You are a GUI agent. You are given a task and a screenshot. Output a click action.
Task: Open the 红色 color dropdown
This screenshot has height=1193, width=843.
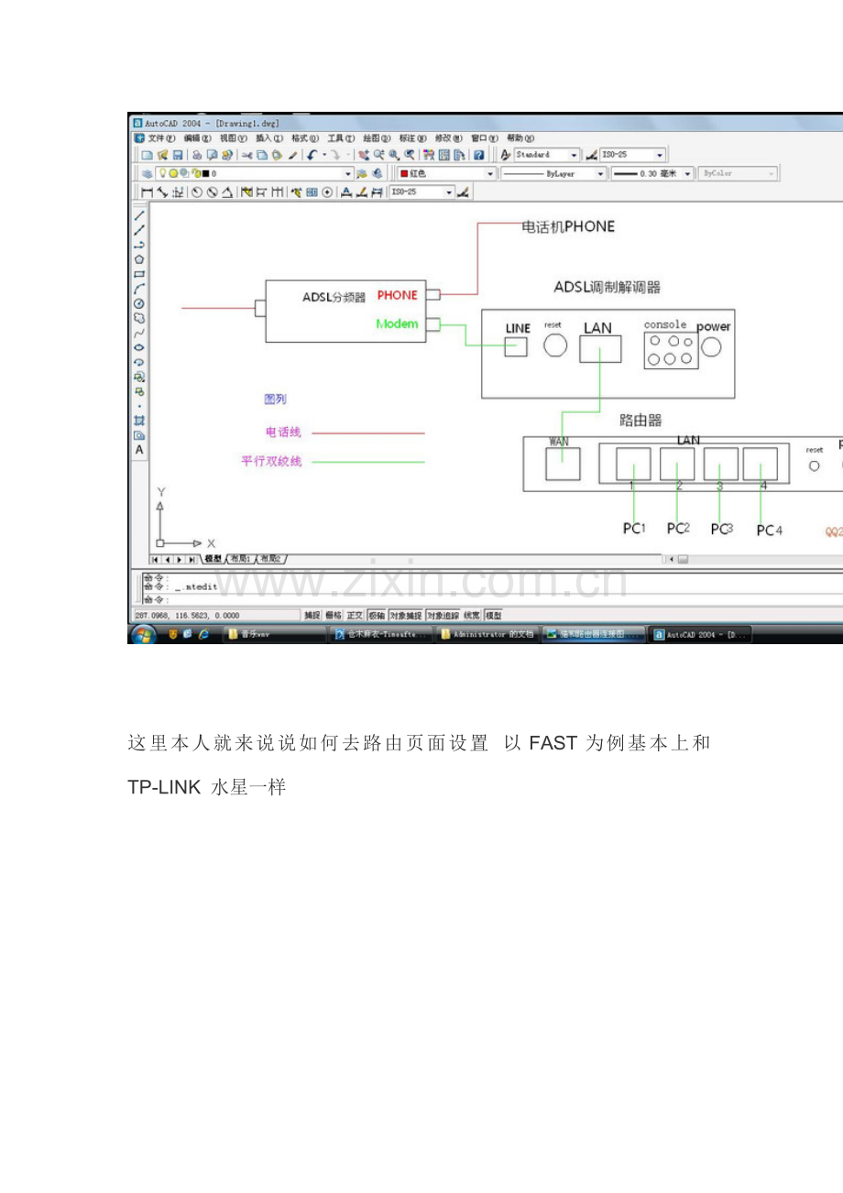click(446, 173)
